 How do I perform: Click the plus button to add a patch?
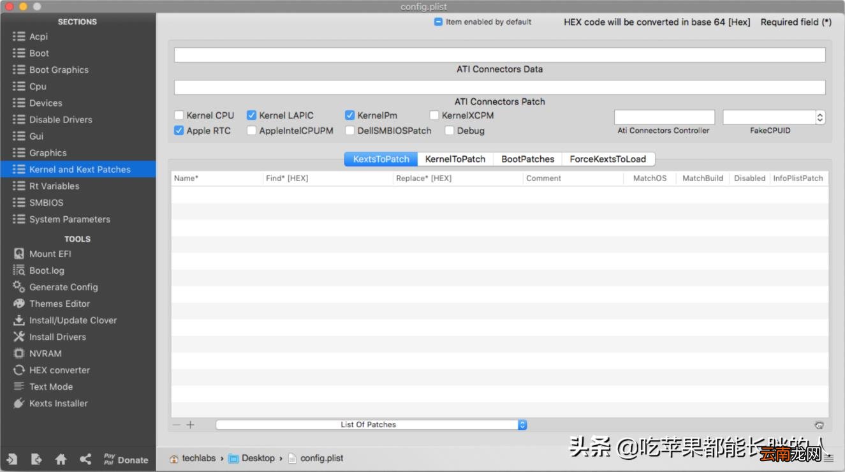(190, 425)
